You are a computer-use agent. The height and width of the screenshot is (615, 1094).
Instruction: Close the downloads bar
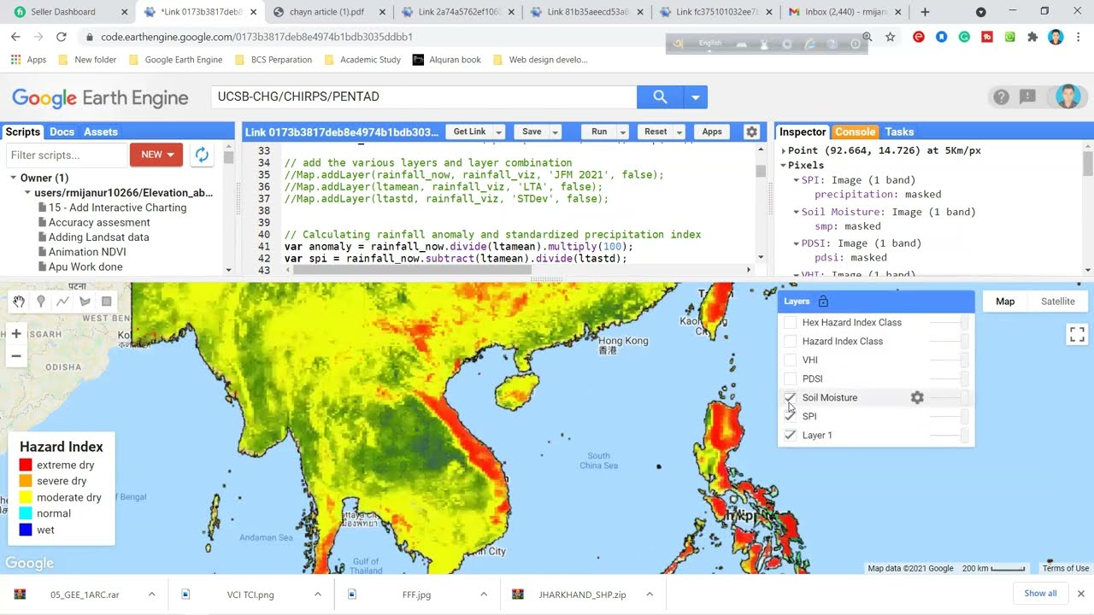point(1080,594)
